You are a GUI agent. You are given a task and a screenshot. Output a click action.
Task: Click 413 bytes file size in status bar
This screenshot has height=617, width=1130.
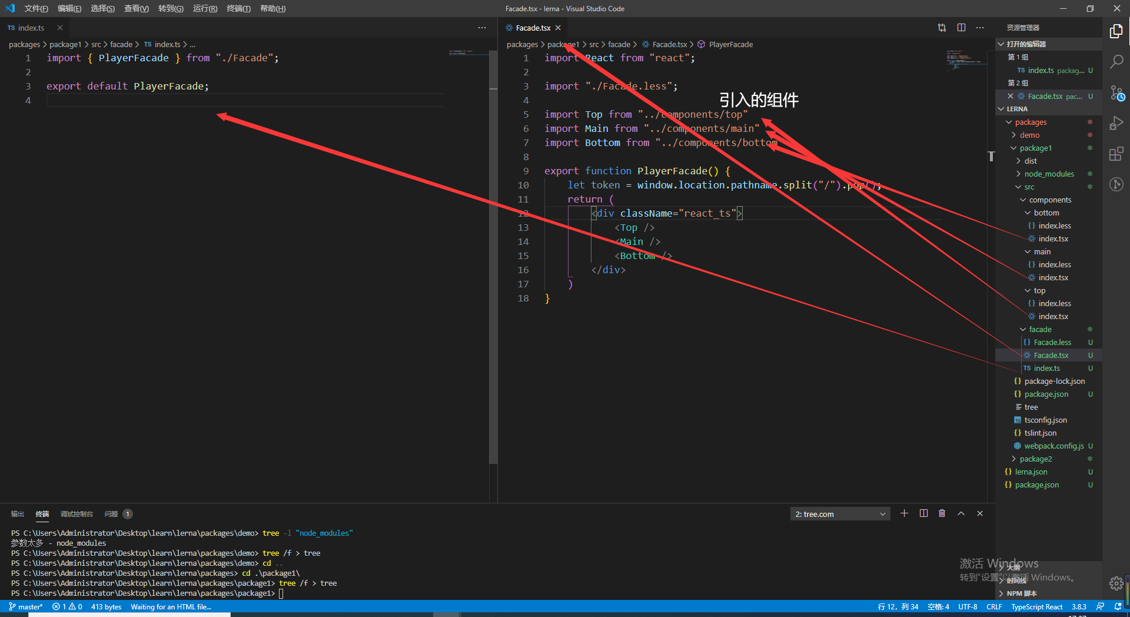point(106,606)
